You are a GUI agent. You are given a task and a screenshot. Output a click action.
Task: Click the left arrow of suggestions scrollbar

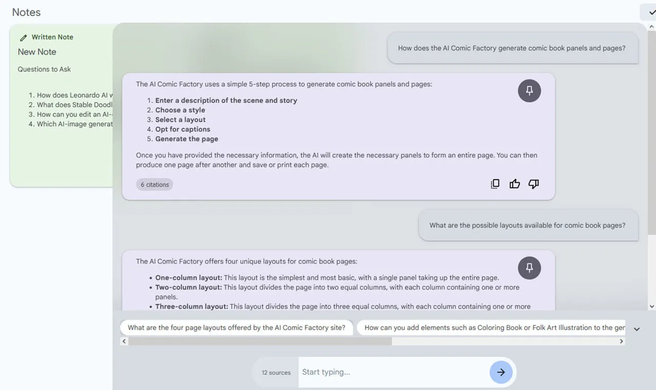(124, 341)
